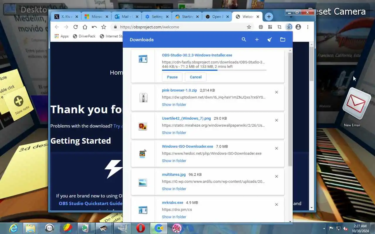Bookmark this page with address bar star
Image resolution: width=375 pixels, height=234 pixels.
tap(249, 27)
